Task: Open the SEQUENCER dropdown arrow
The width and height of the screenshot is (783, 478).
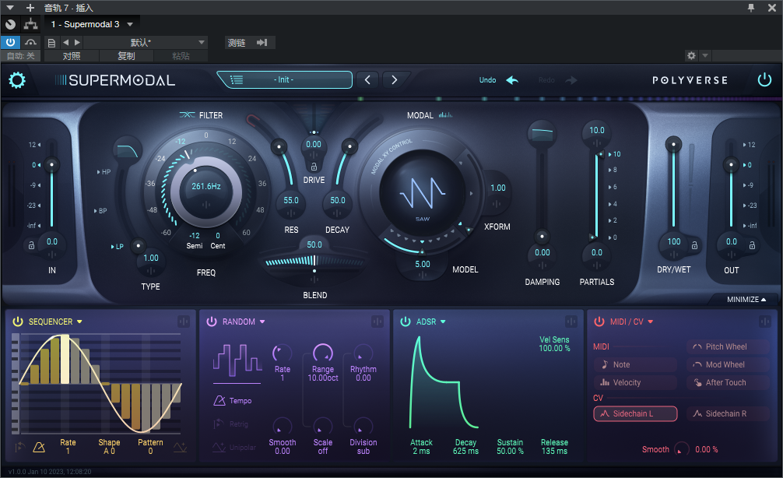Action: click(x=79, y=322)
